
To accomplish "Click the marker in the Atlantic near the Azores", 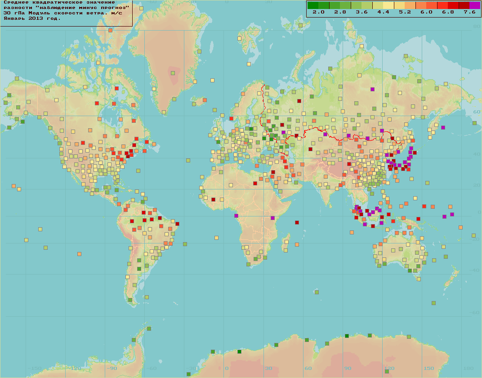I will pyautogui.click(x=188, y=161).
